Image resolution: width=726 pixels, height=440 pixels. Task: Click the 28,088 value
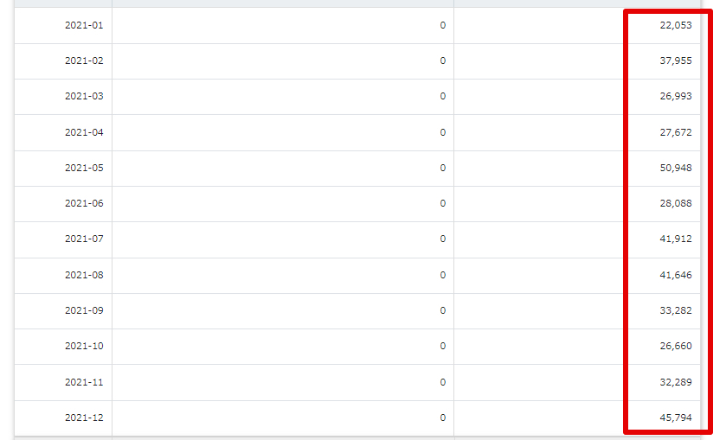coord(676,203)
